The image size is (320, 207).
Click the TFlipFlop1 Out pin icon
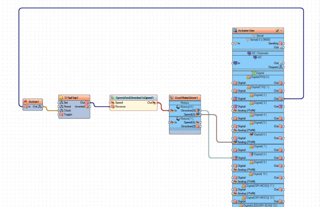87,103
